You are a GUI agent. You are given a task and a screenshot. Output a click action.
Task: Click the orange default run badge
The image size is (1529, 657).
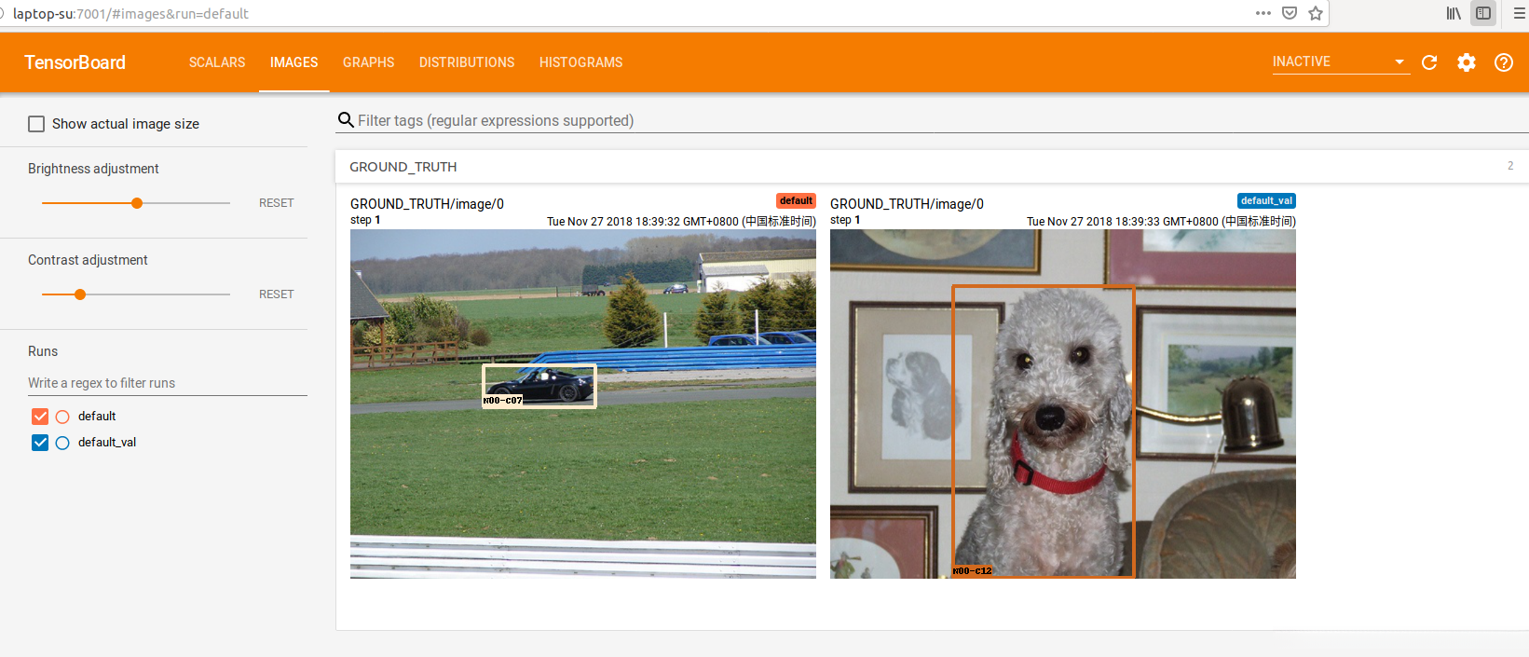pyautogui.click(x=796, y=200)
